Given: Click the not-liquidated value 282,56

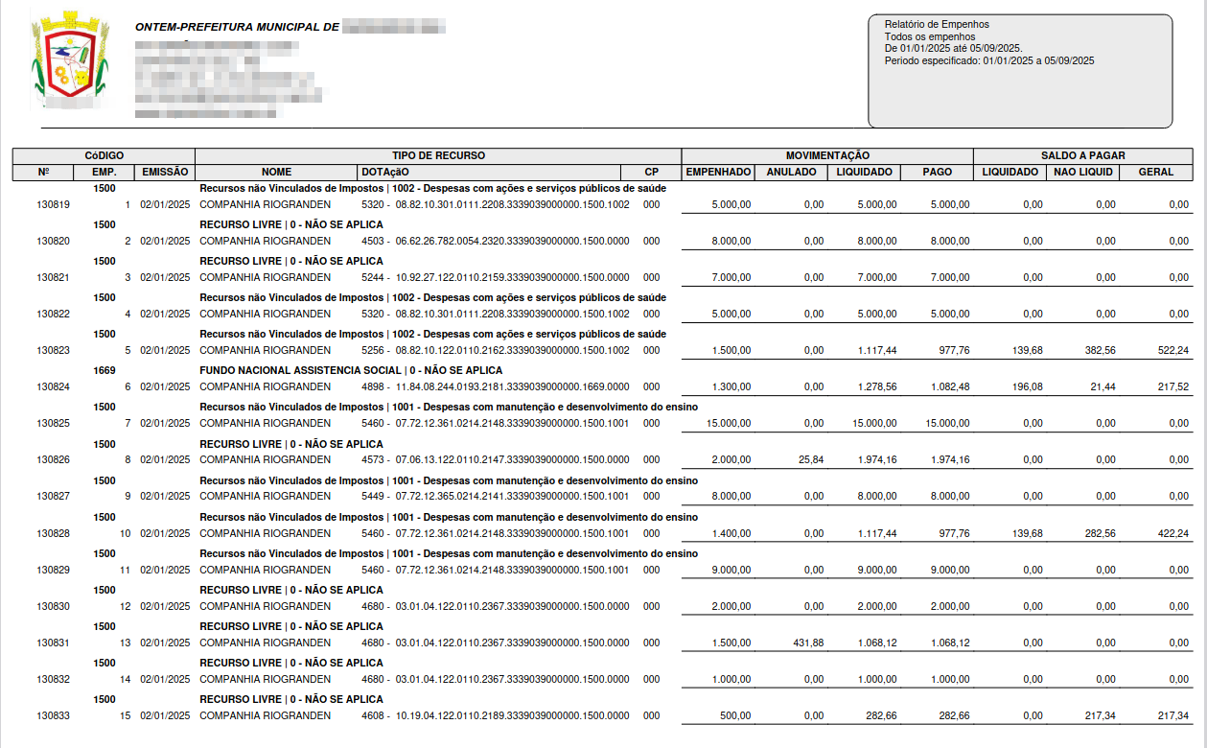Looking at the screenshot, I should (x=1097, y=533).
